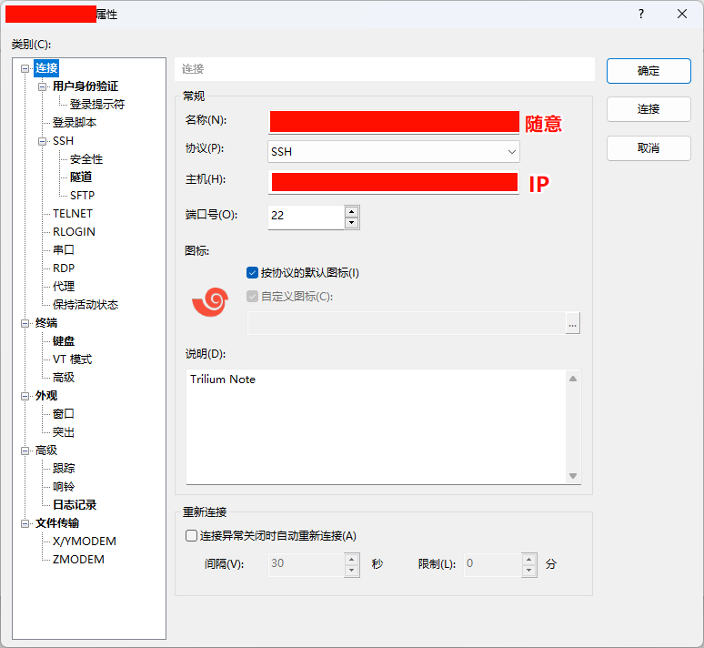704x648 pixels.
Task: Select 日志记录 in the category tree
Action: pos(75,505)
